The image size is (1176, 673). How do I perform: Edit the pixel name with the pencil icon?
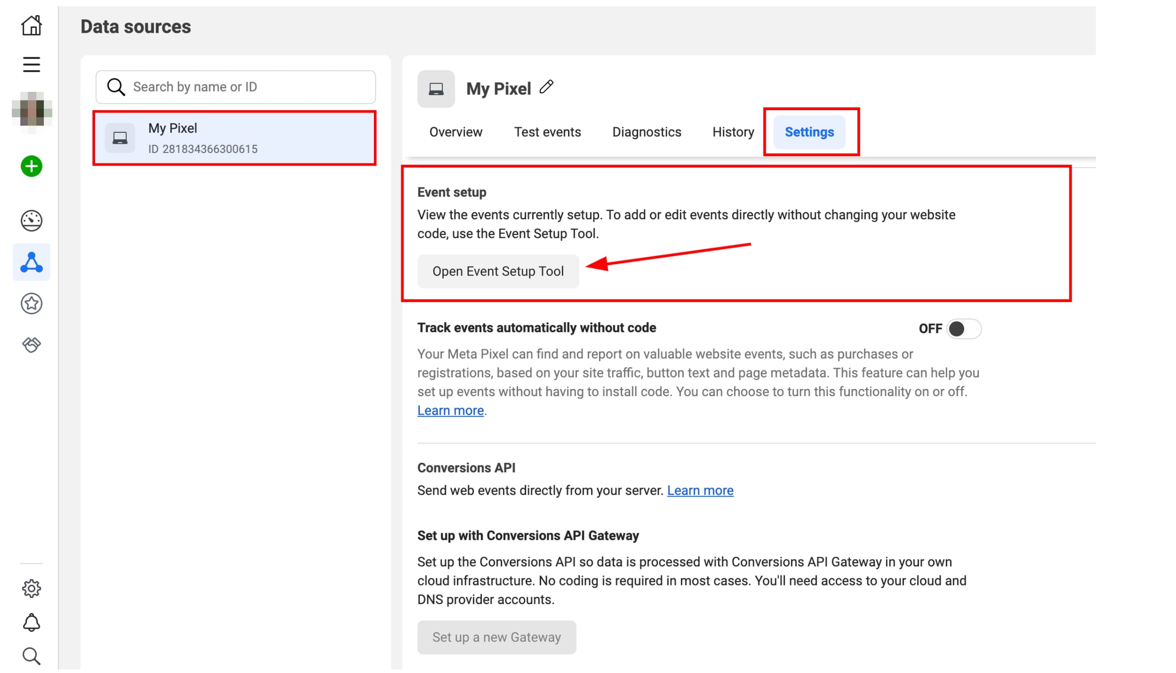pyautogui.click(x=547, y=87)
